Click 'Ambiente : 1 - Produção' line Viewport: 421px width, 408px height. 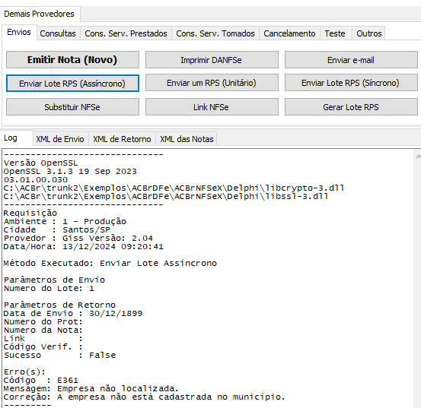[x=65, y=222]
